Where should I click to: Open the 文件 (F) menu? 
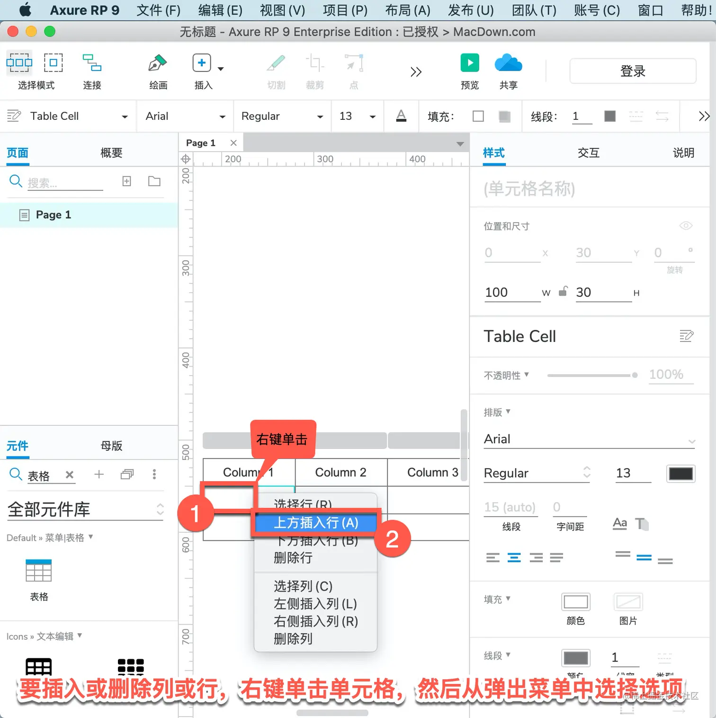(158, 10)
